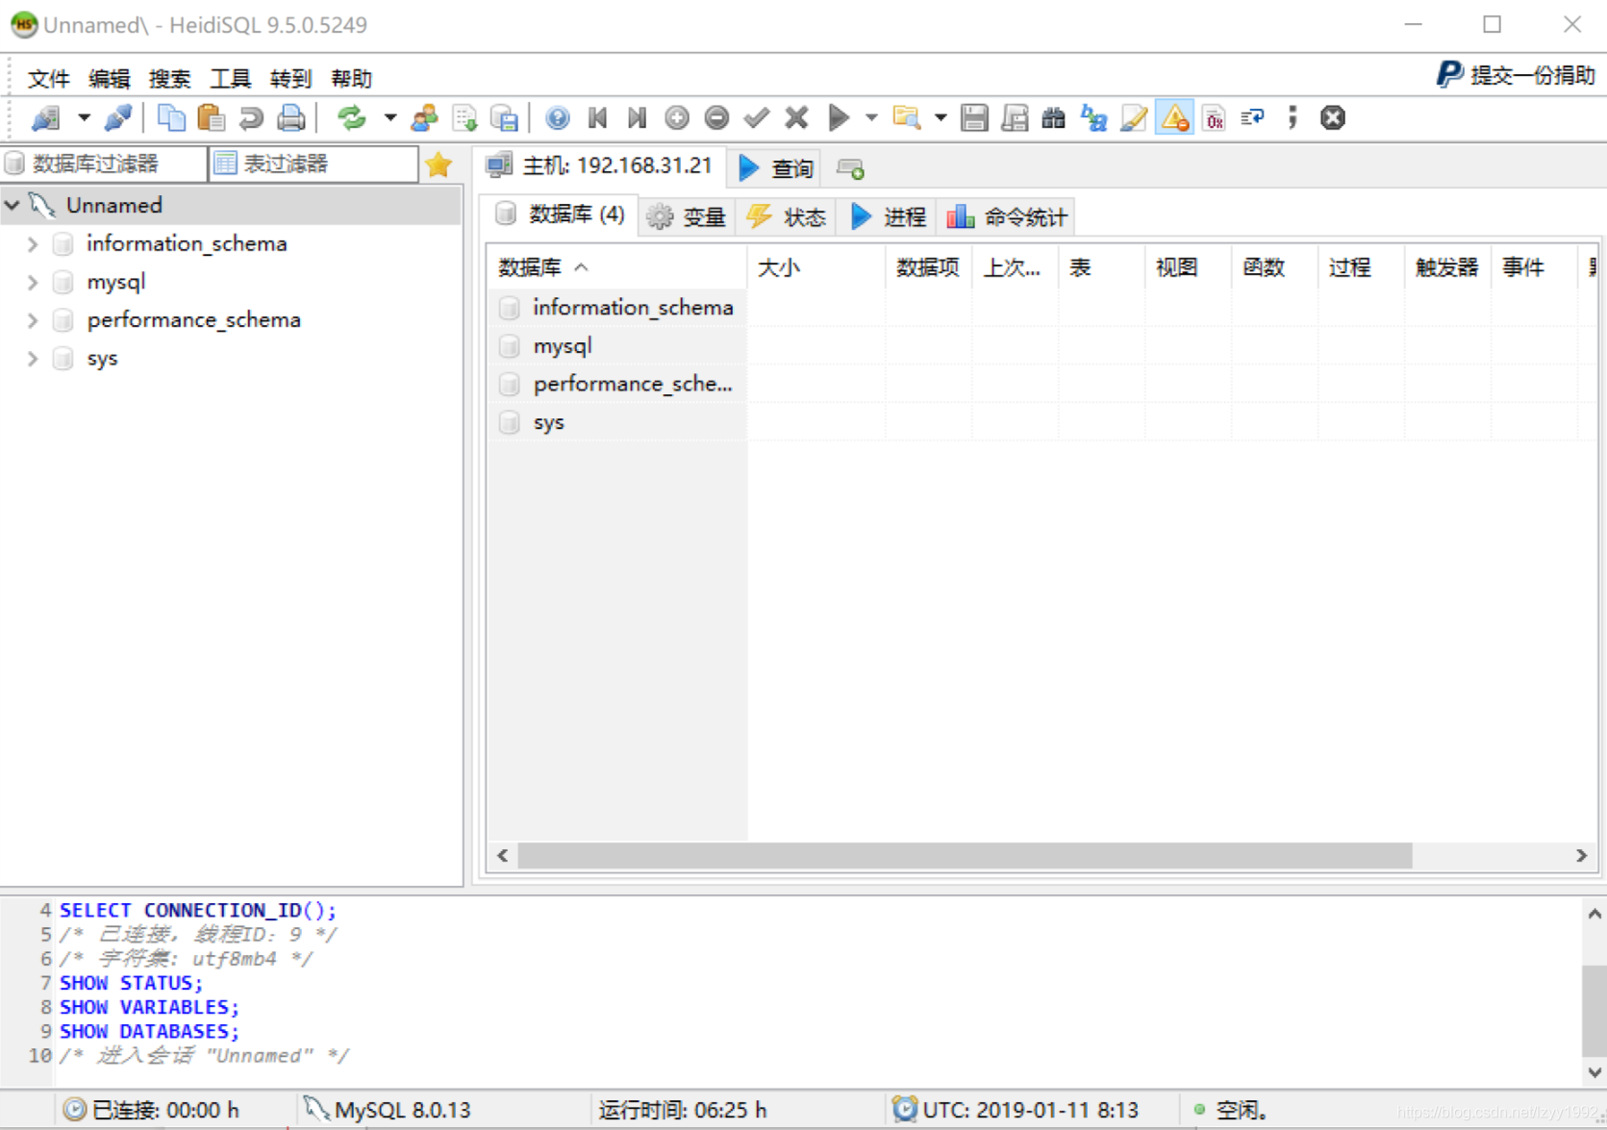Click the 表过滤器 filter input field

[314, 164]
